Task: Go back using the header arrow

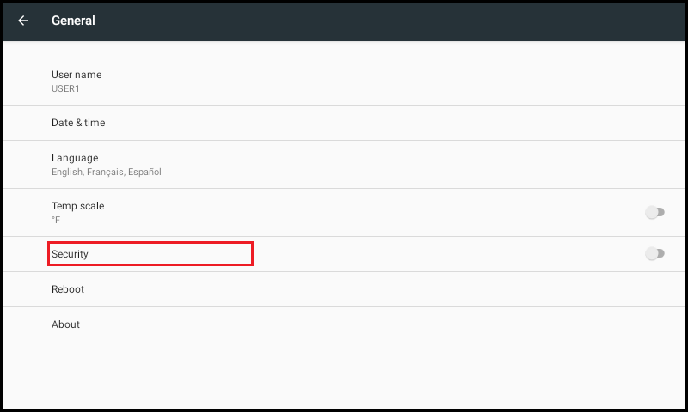Action: 23,21
